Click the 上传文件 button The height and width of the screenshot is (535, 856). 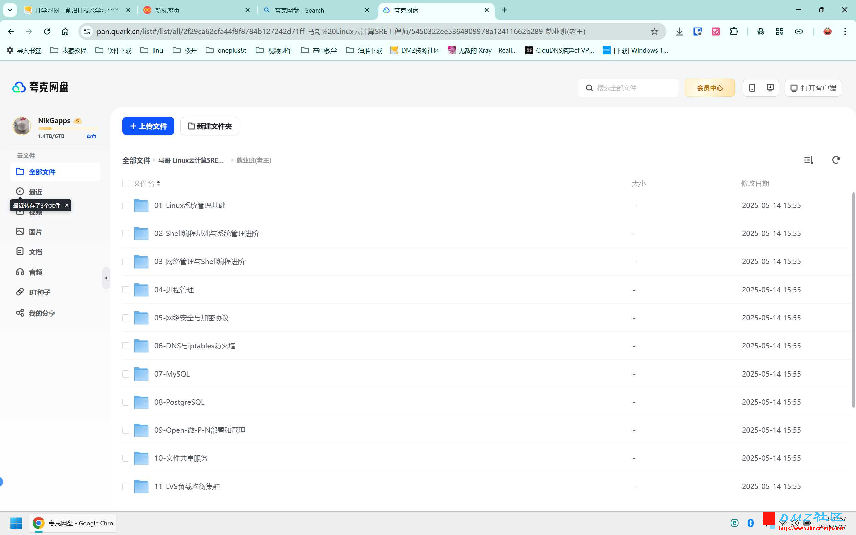(x=148, y=126)
